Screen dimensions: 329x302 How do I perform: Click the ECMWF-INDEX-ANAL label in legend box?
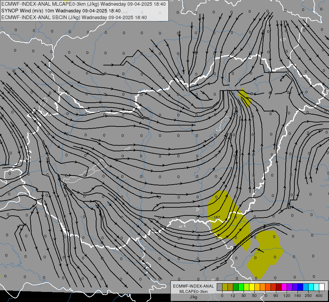(194, 286)
